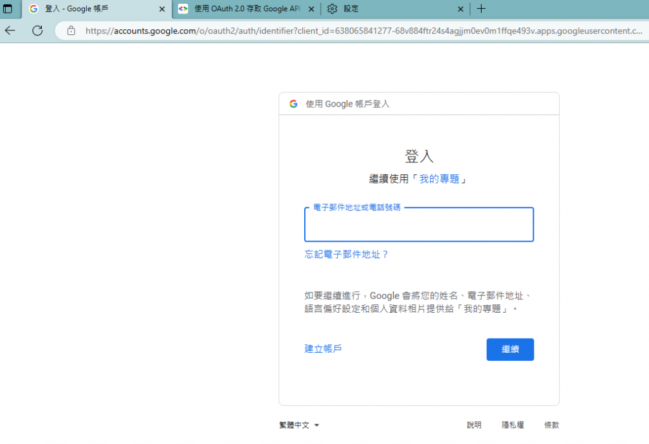Open the 忘記電子郵件地址？ link
The height and width of the screenshot is (444, 649).
click(346, 254)
